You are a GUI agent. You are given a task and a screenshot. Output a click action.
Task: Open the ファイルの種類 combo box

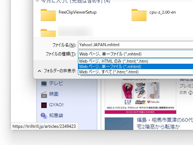135,54
